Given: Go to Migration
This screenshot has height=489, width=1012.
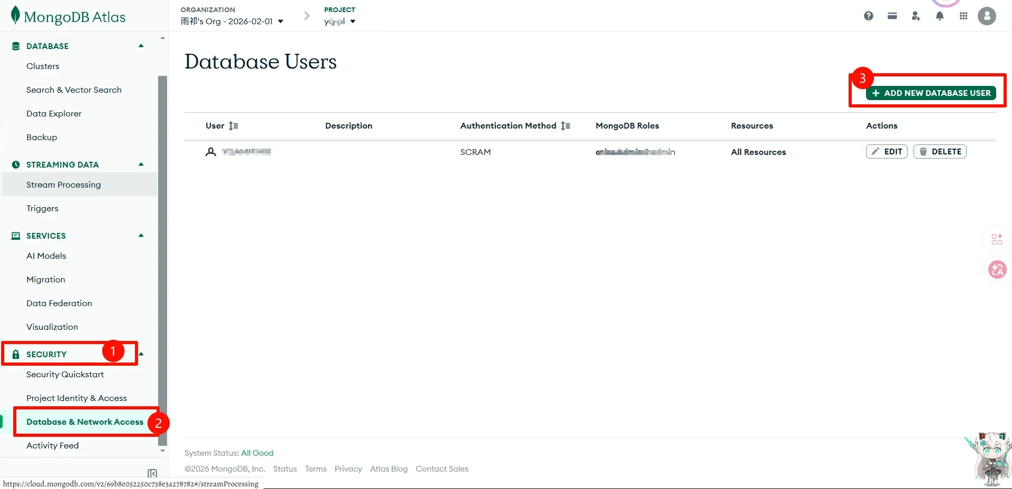Looking at the screenshot, I should (46, 279).
